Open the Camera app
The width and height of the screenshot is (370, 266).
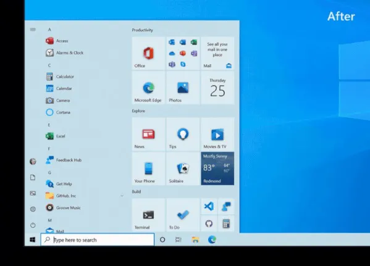coord(58,101)
